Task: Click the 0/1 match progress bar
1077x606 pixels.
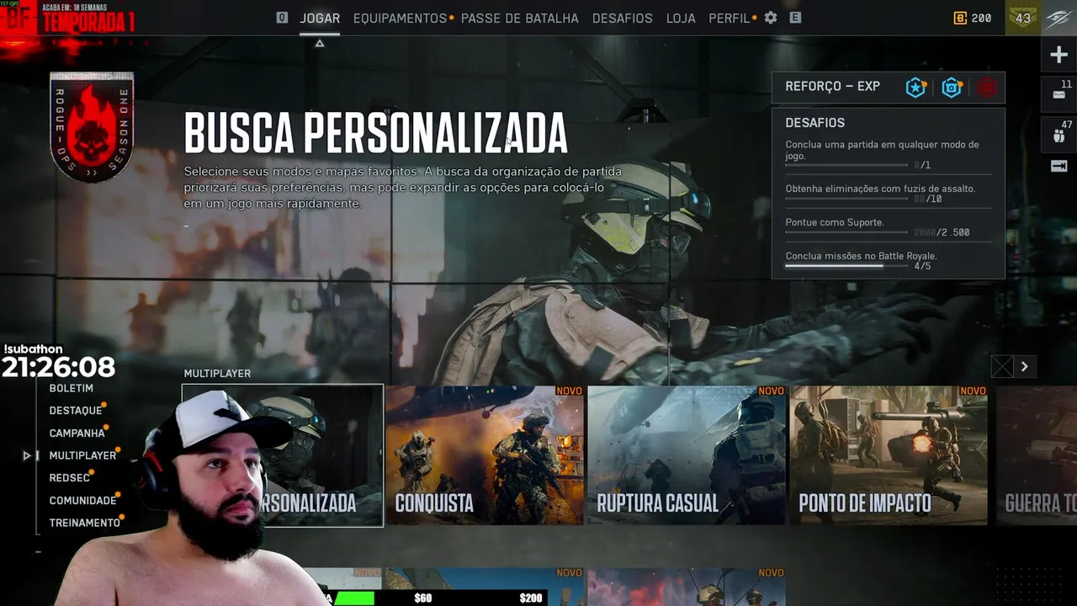Action: (x=846, y=165)
